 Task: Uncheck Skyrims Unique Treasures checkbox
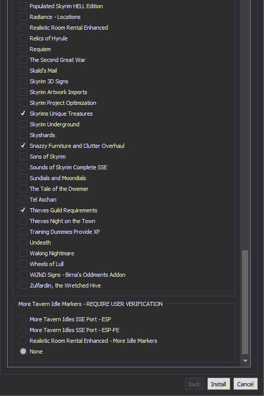click(23, 114)
